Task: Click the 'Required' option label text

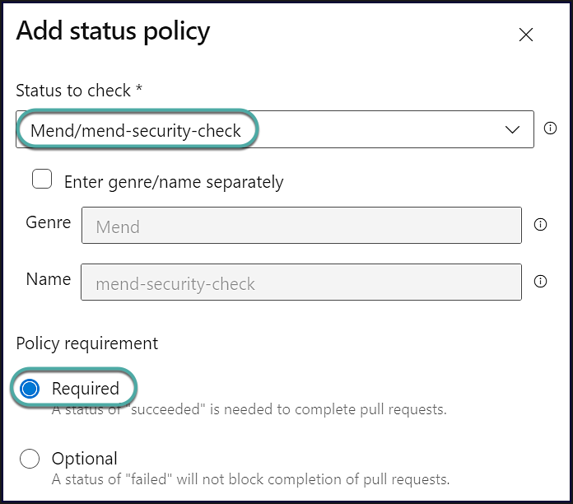Action: click(x=85, y=389)
